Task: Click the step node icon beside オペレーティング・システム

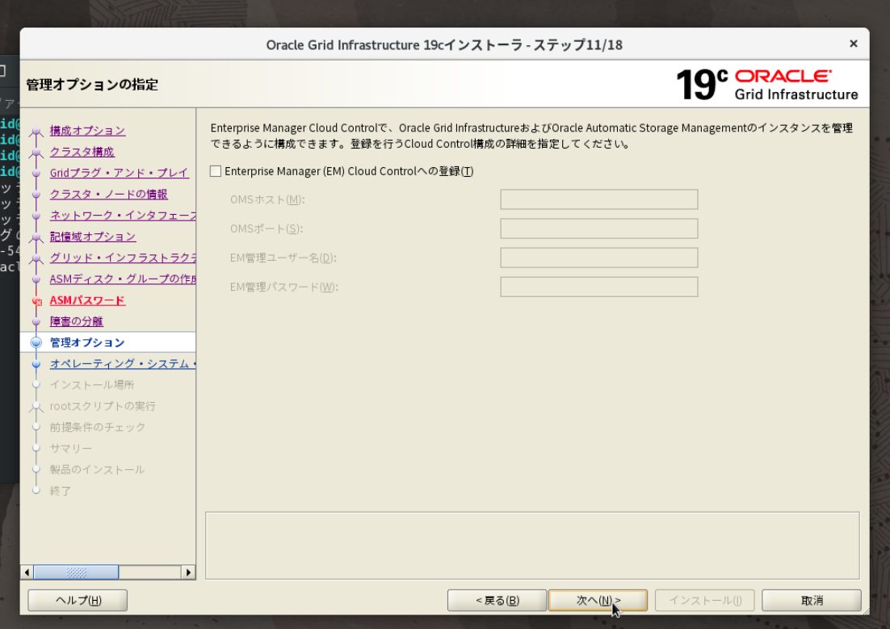Action: pyautogui.click(x=36, y=364)
